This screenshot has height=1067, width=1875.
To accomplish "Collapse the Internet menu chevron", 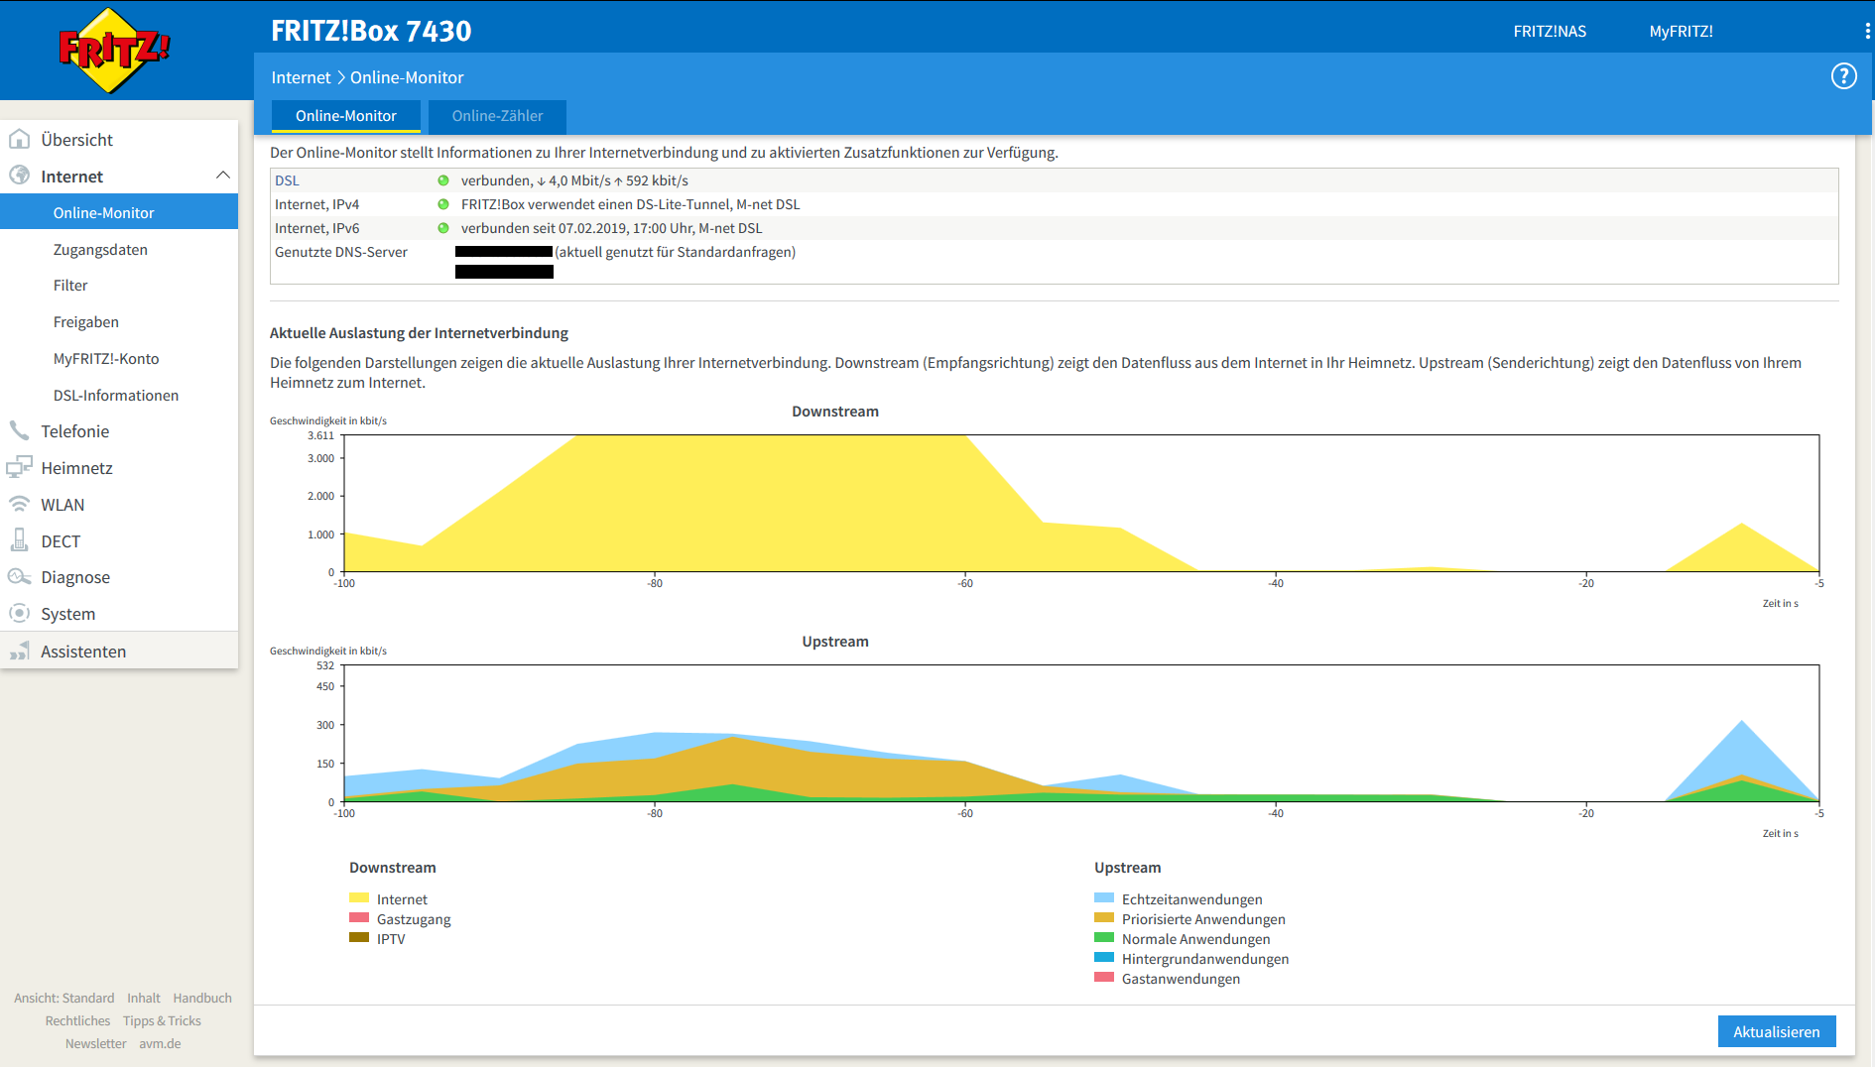I will click(222, 176).
